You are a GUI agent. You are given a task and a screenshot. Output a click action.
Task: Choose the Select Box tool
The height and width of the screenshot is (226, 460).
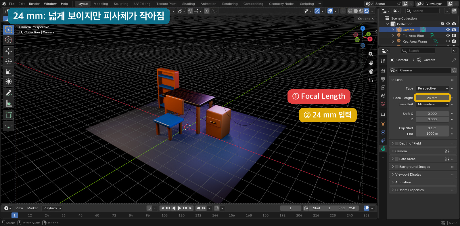click(9, 30)
